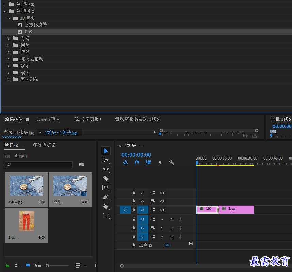Click the master track go-to-end icon
This screenshot has width=292, height=272.
coord(191,244)
